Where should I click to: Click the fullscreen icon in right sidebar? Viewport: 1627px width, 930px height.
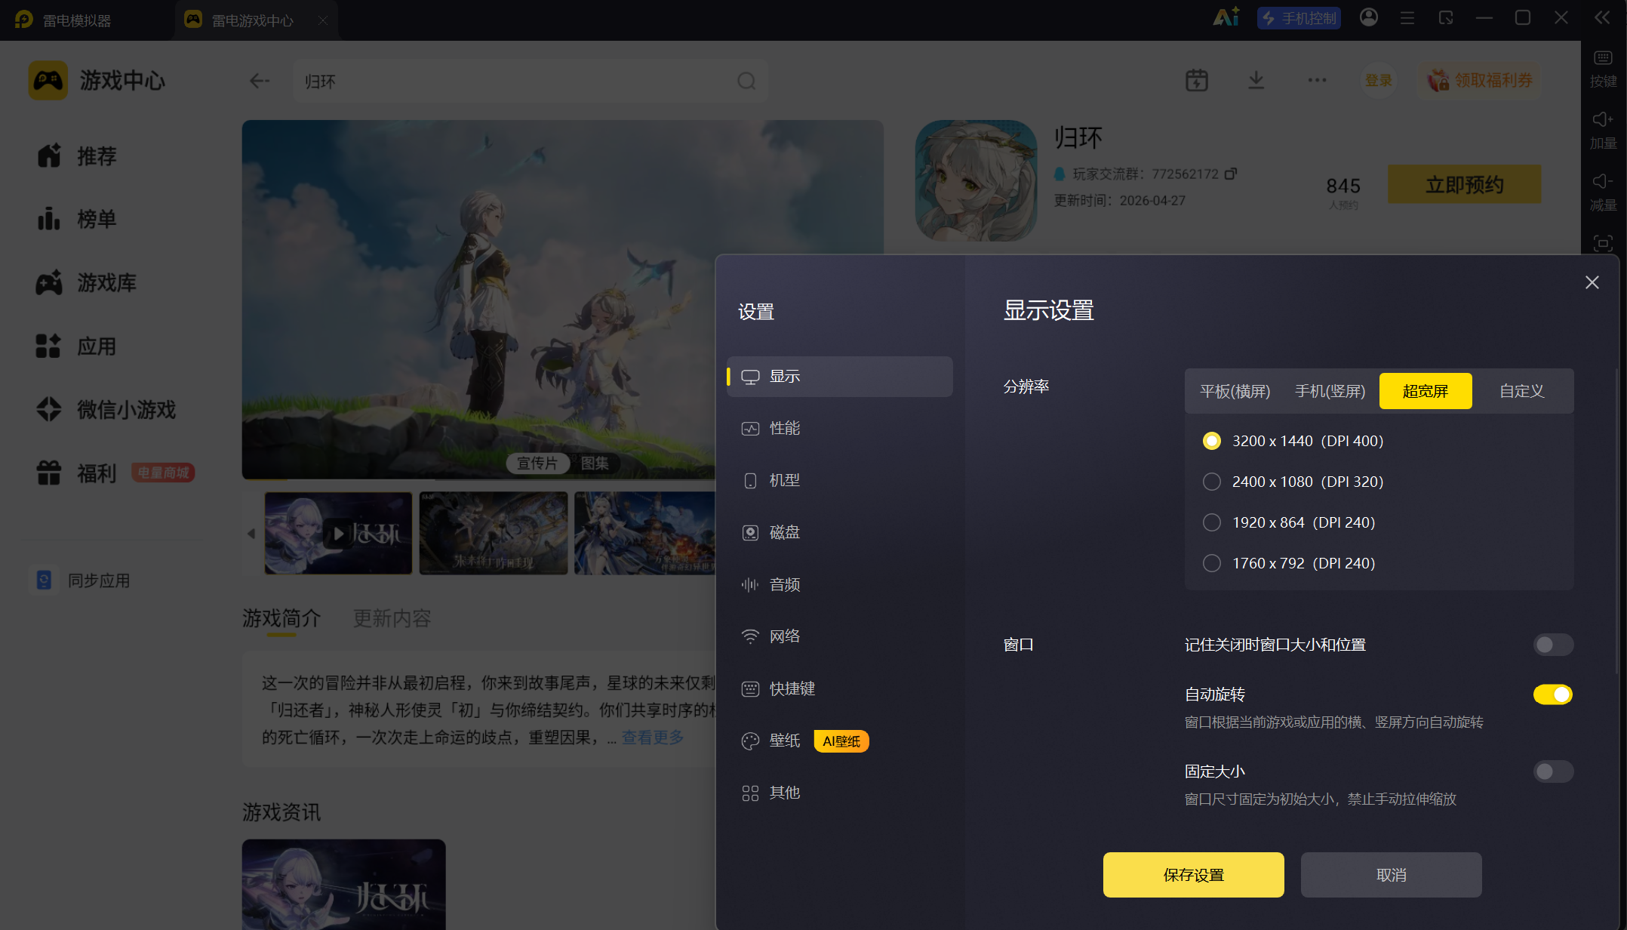[1604, 243]
